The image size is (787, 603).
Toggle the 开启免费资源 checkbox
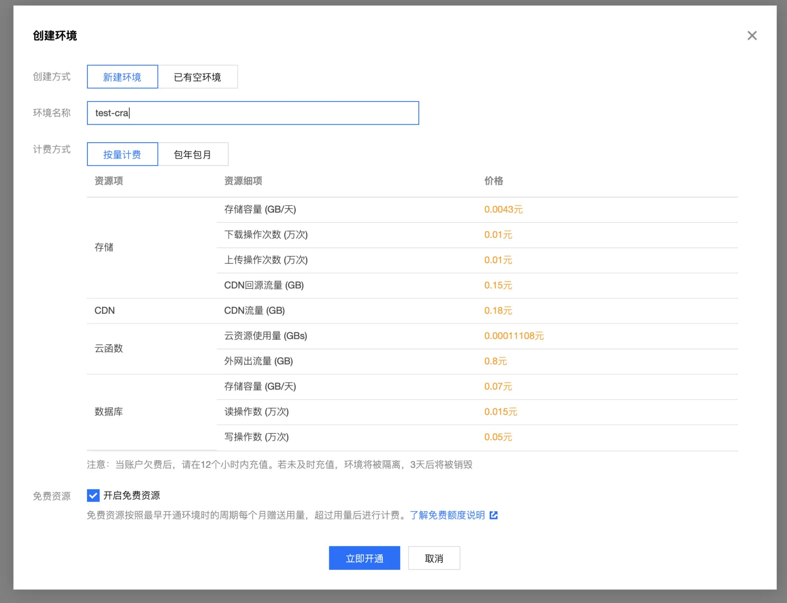click(93, 495)
